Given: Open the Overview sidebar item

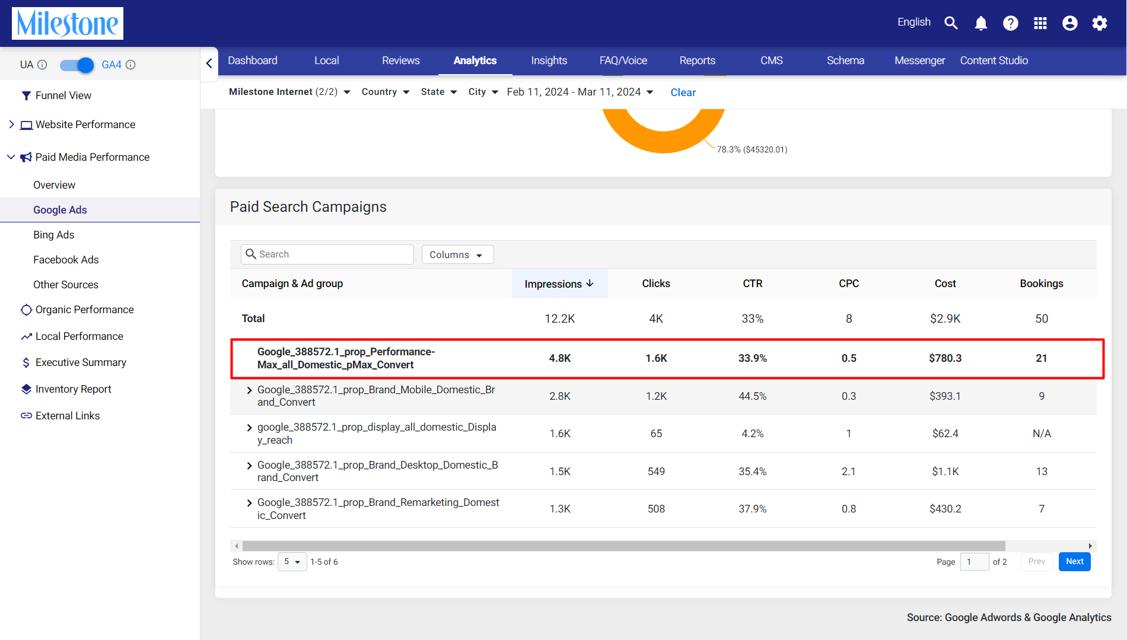Looking at the screenshot, I should pyautogui.click(x=54, y=185).
